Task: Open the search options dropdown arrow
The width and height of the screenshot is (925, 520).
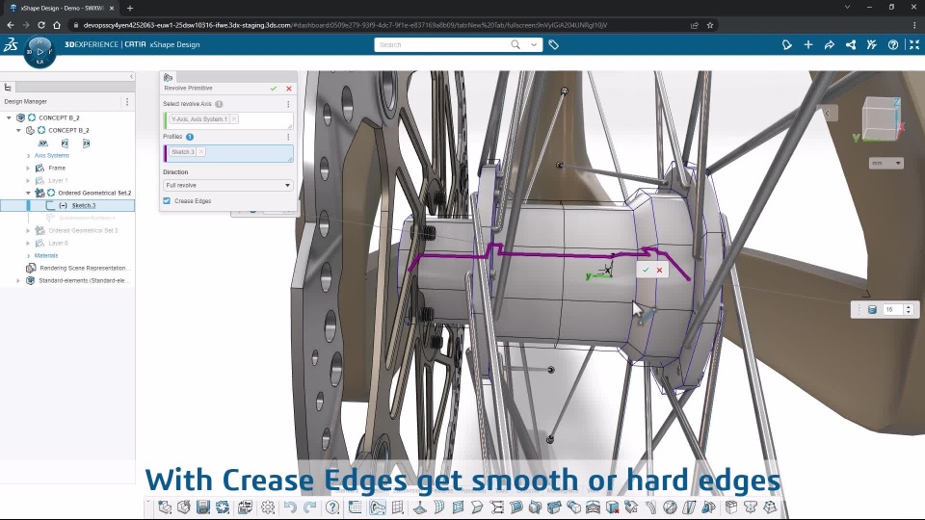Action: point(534,45)
